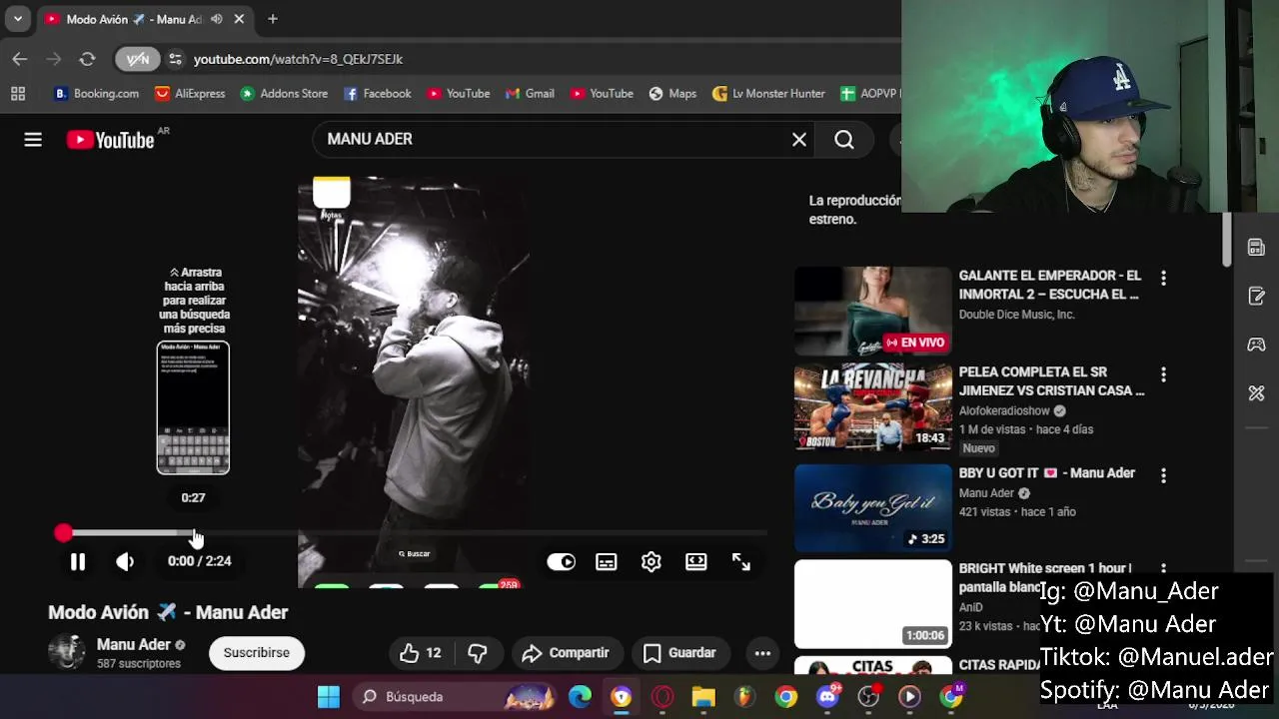Open the La Revancha boxing thumbnail

pos(873,407)
